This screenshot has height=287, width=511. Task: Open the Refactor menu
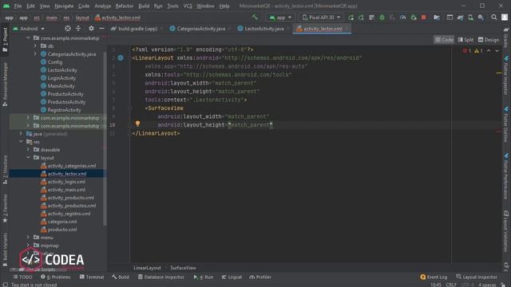[125, 6]
